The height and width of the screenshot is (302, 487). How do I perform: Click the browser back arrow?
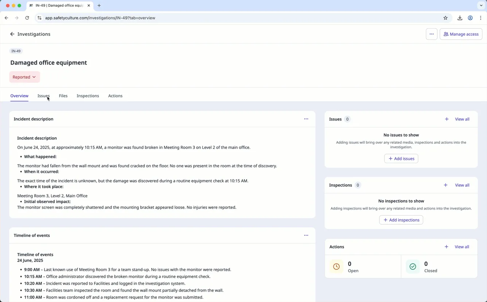tap(6, 18)
